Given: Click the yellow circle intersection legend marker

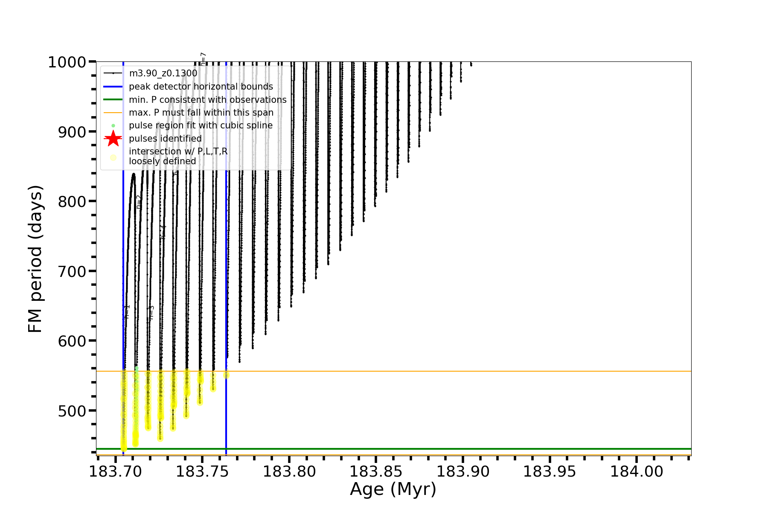Looking at the screenshot, I should click(x=113, y=157).
